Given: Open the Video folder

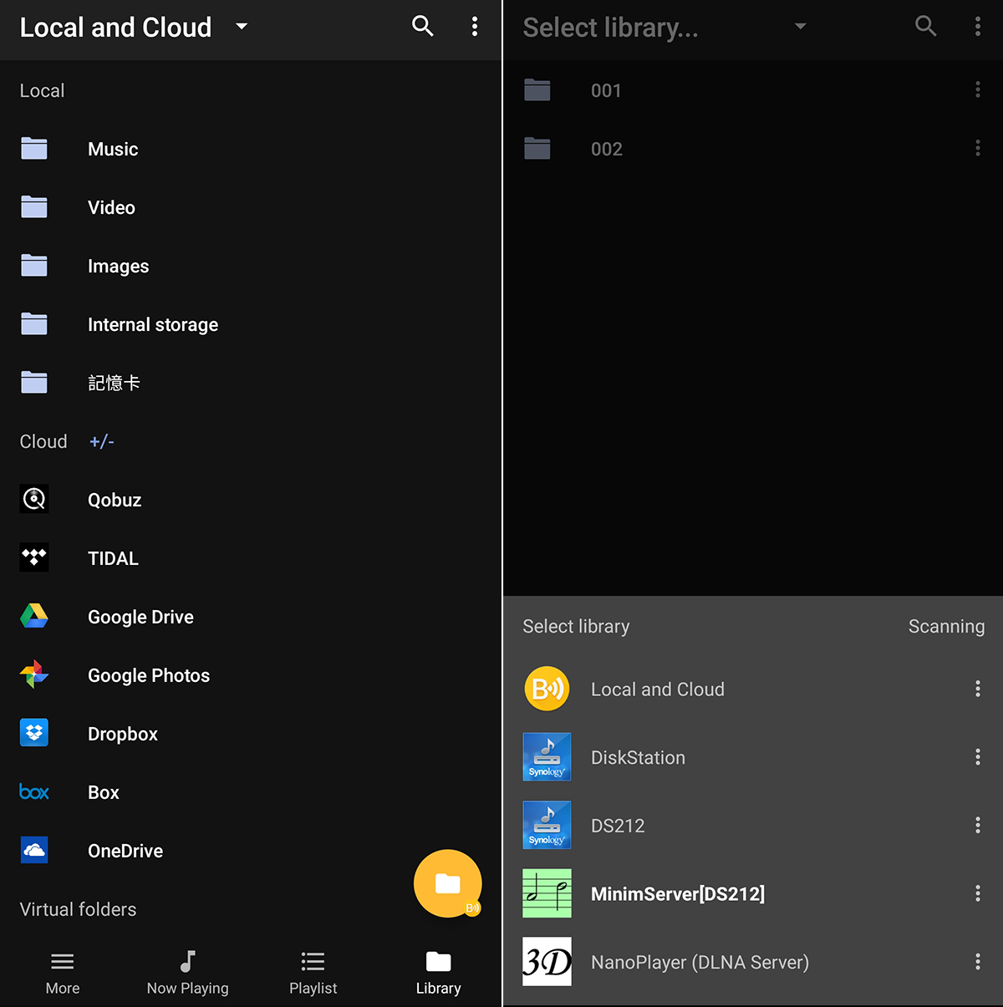Looking at the screenshot, I should tap(251, 207).
